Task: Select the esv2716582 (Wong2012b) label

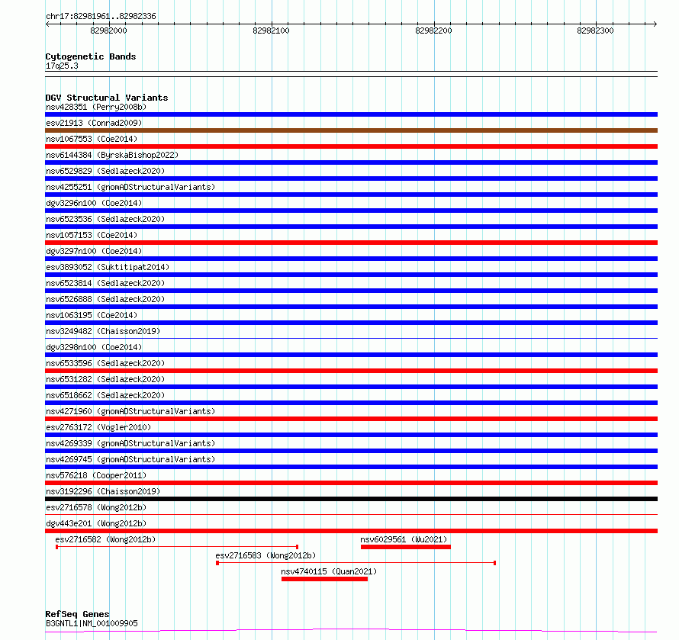Action: click(105, 539)
